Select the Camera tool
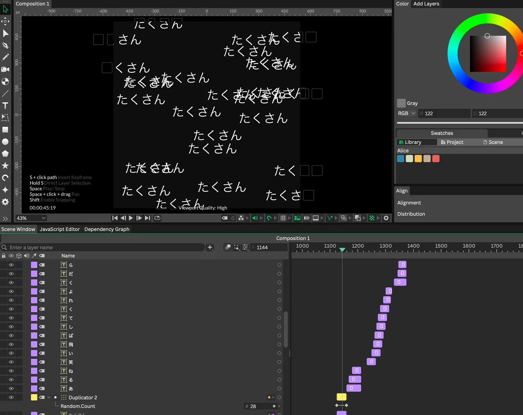523x415 pixels. (5, 69)
